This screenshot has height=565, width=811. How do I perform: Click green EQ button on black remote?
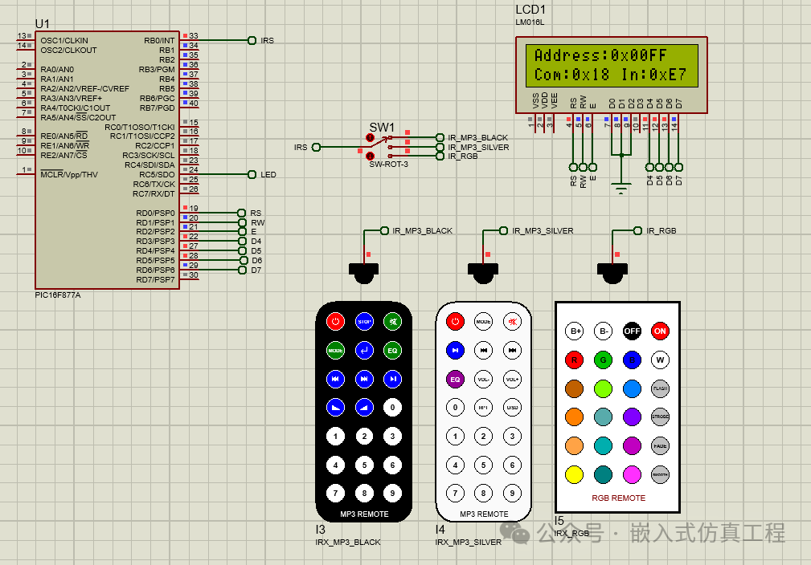[x=392, y=350]
